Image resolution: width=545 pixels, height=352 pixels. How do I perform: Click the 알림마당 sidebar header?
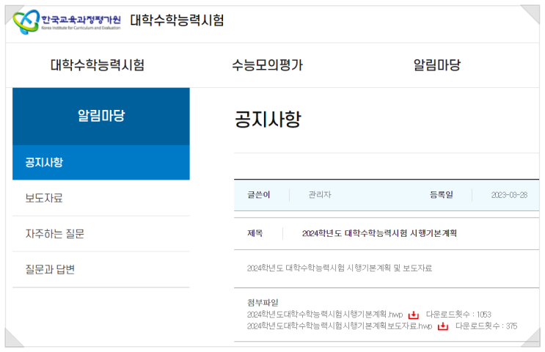101,116
